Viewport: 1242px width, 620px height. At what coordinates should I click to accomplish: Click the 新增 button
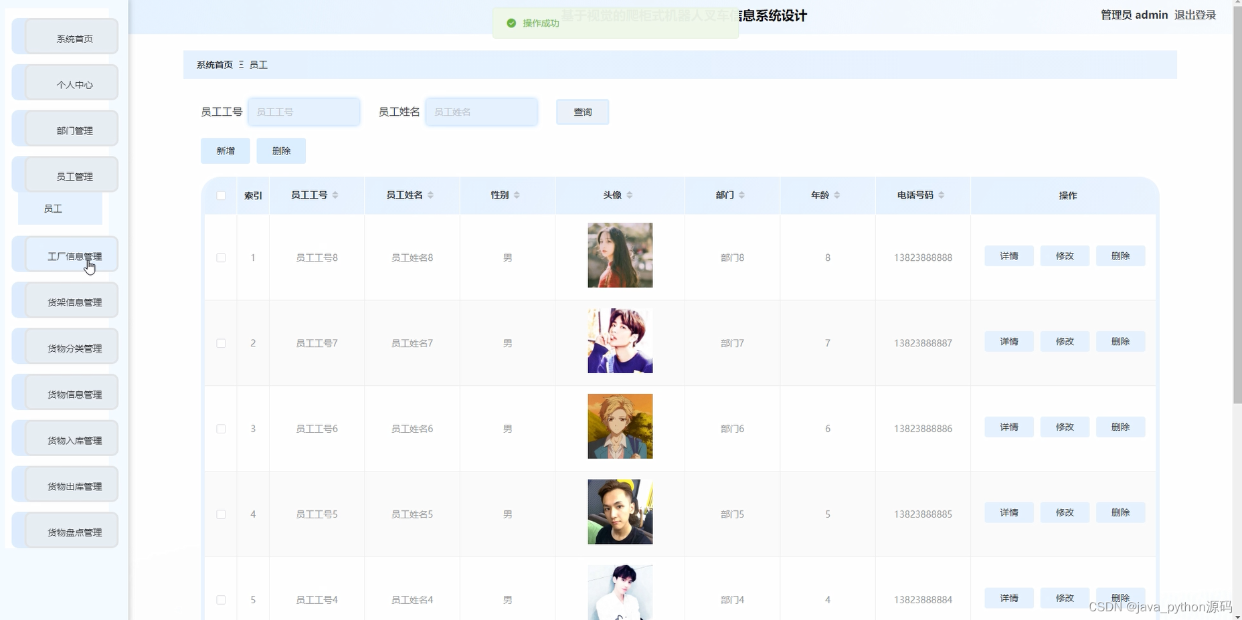226,151
